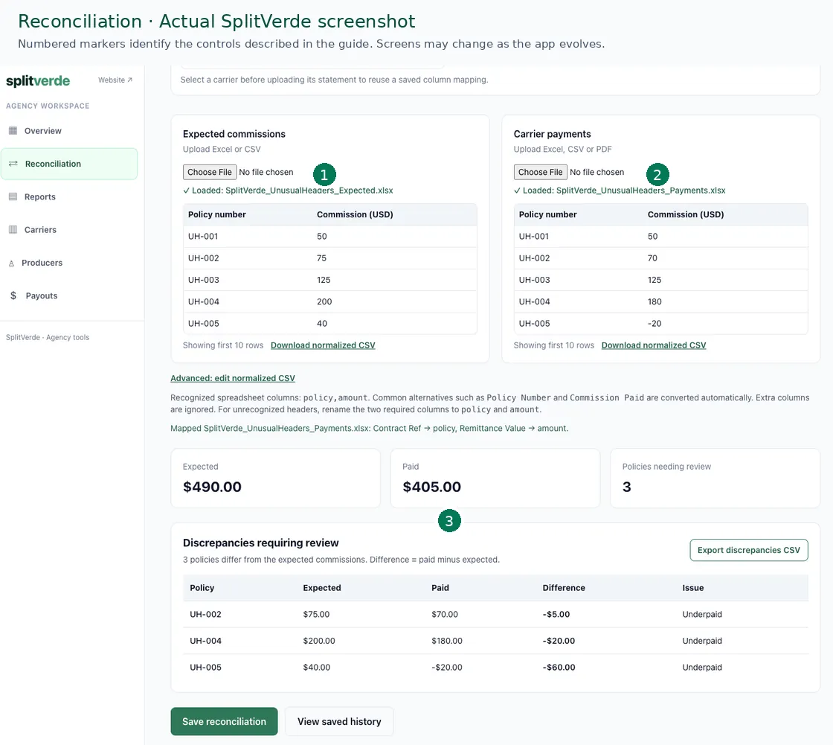Viewport: 833px width, 745px height.
Task: Click value 180 in Carrier payments table
Action: point(654,301)
